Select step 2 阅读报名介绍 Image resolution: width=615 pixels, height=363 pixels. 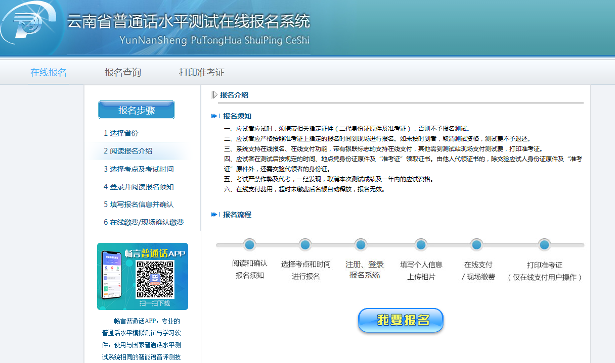coord(128,151)
